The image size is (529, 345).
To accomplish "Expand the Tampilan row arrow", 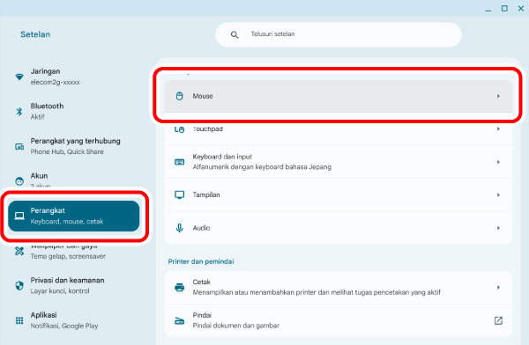I will (498, 195).
